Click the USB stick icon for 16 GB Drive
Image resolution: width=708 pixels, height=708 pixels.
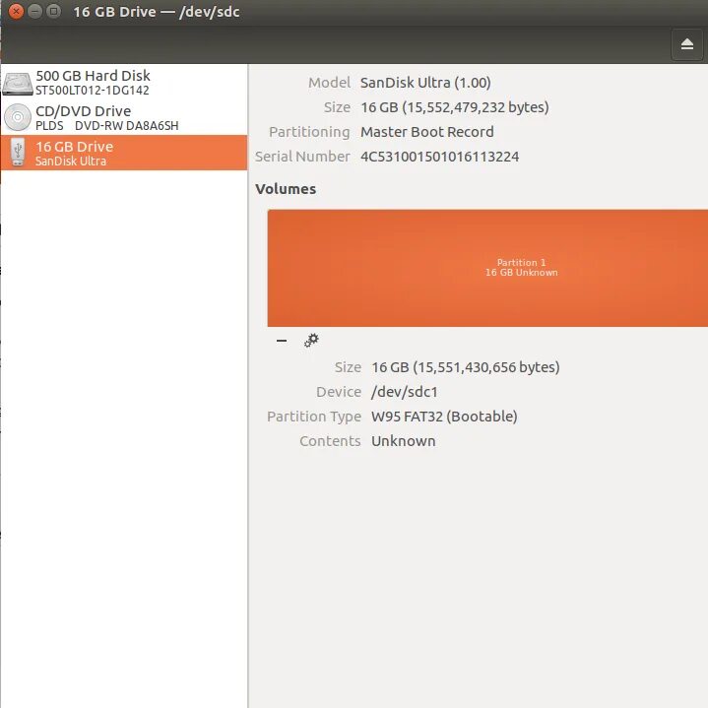click(x=18, y=153)
